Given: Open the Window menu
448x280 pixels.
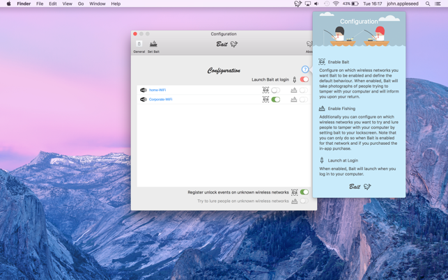Looking at the screenshot, I should click(x=97, y=3).
